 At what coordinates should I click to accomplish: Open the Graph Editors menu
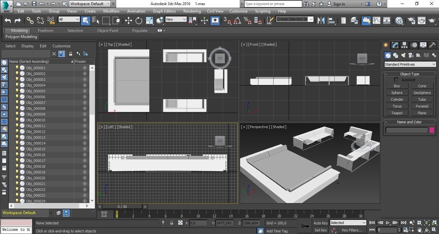[164, 11]
